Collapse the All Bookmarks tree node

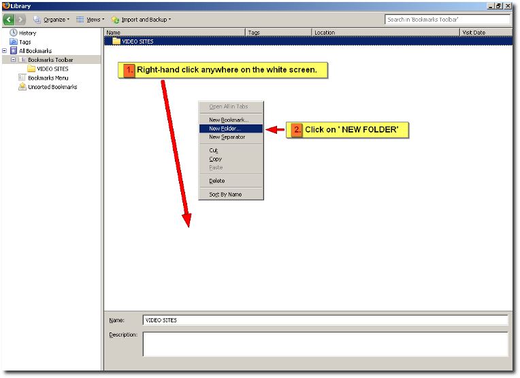[x=4, y=51]
